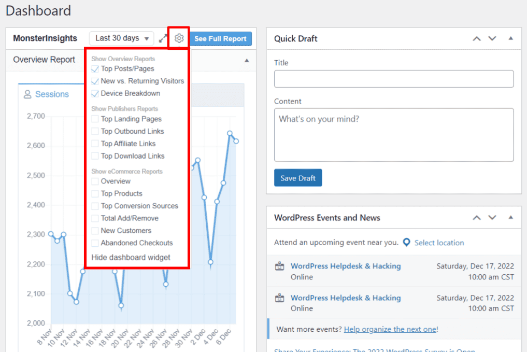Enable Top Affiliate Links report
This screenshot has width=527, height=352.
(x=95, y=144)
